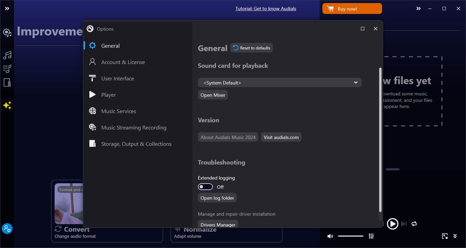The width and height of the screenshot is (466, 248).
Task: Switch to User Interface options
Action: pyautogui.click(x=138, y=78)
